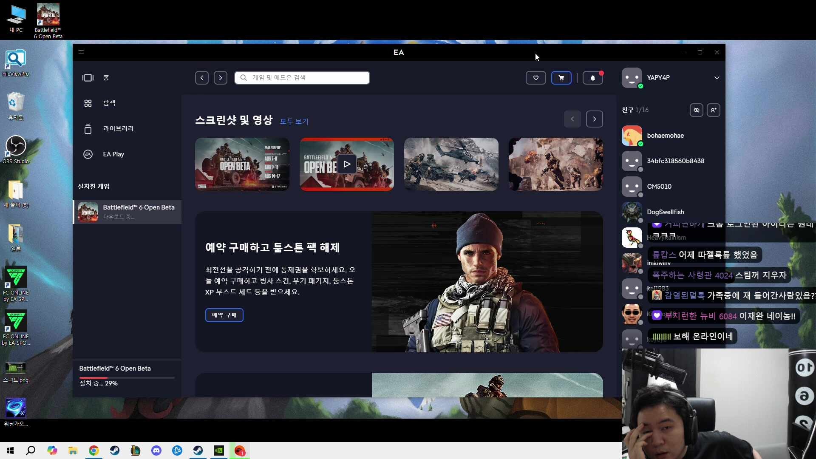This screenshot has width=816, height=459.
Task: Click bohaemohae's avatar
Action: [x=632, y=136]
